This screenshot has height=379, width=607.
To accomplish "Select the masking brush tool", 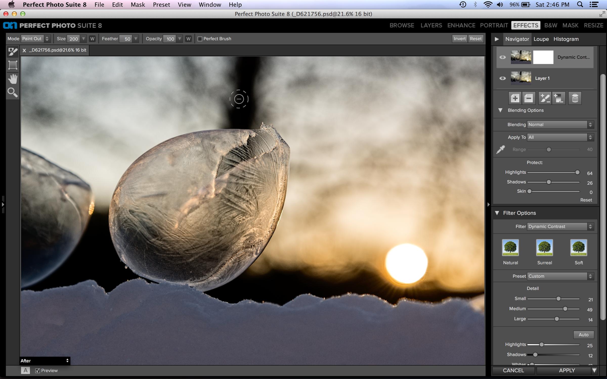I will click(13, 52).
